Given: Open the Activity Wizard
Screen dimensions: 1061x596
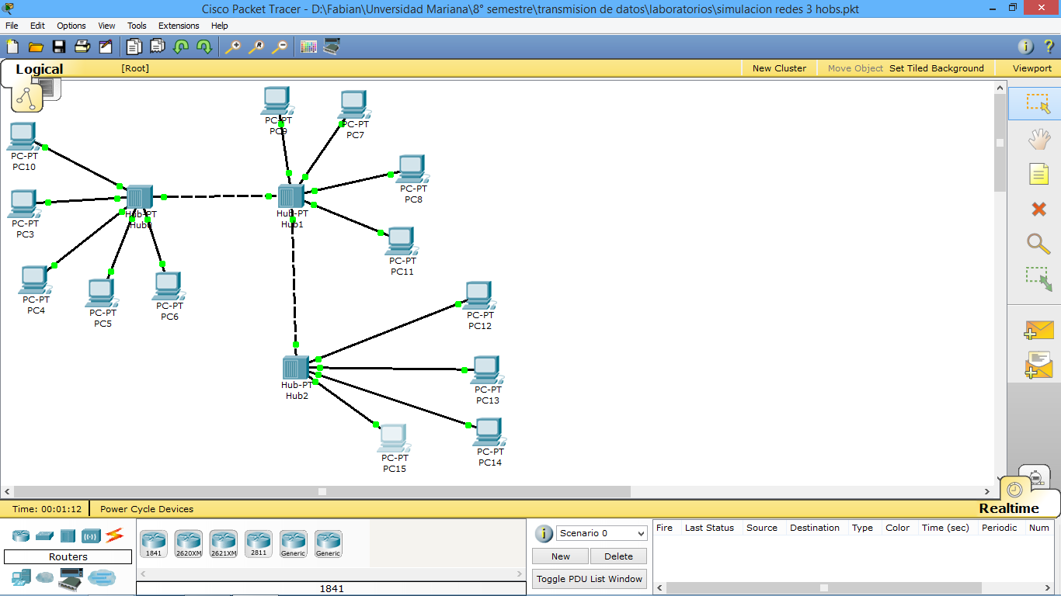Looking at the screenshot, I should pyautogui.click(x=105, y=47).
